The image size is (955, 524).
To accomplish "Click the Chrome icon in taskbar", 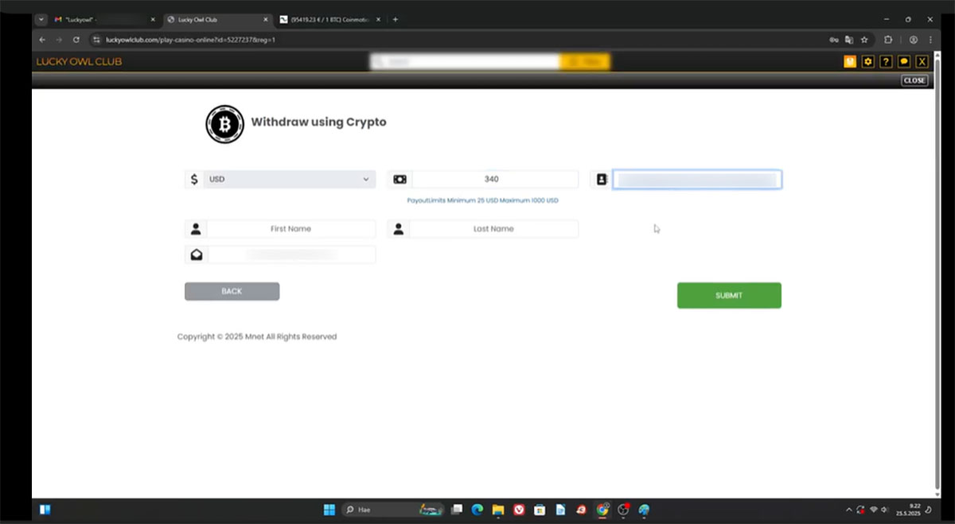I will pyautogui.click(x=602, y=510).
